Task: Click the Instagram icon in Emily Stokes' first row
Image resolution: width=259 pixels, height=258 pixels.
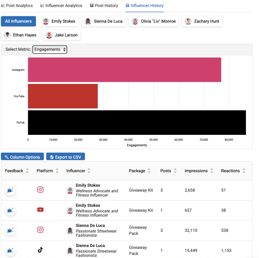Action: click(x=40, y=190)
